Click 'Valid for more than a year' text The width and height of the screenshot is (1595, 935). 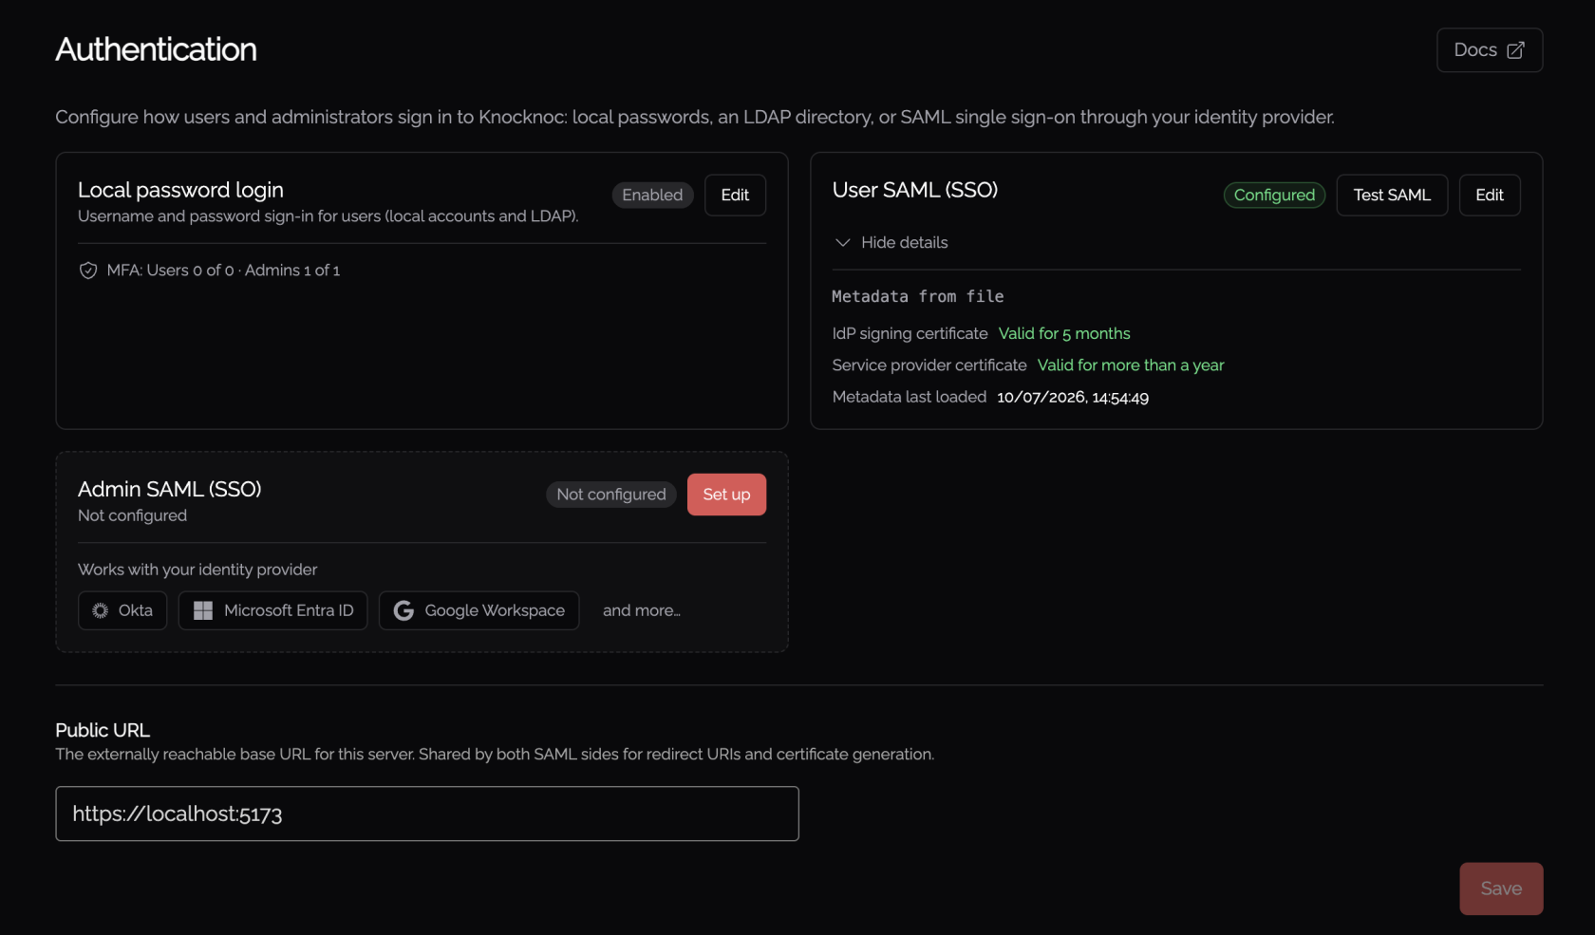tap(1131, 365)
